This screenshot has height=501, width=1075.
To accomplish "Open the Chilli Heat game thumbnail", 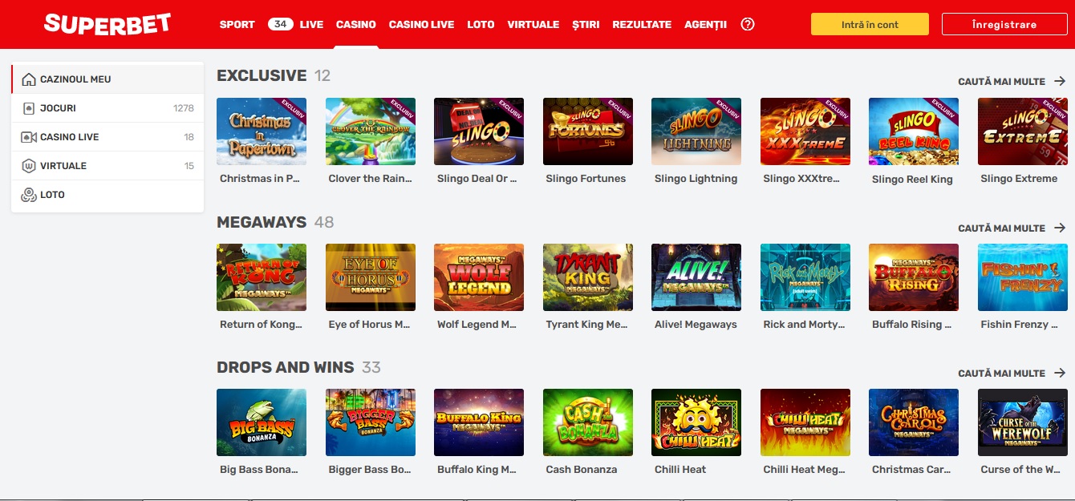I will tap(696, 422).
